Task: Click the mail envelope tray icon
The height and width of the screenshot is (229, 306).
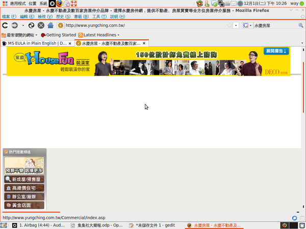Action: (234, 4)
